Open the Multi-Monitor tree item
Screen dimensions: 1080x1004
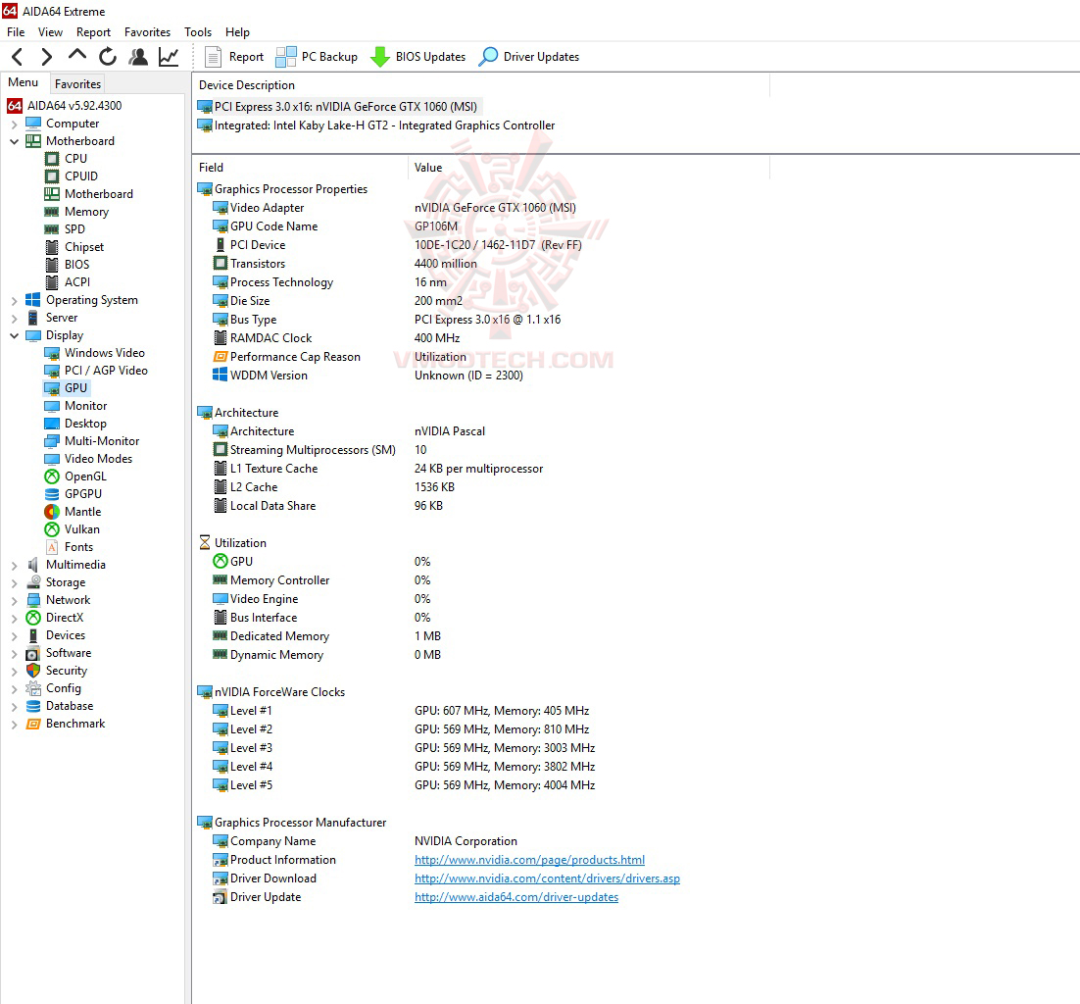tap(92, 441)
